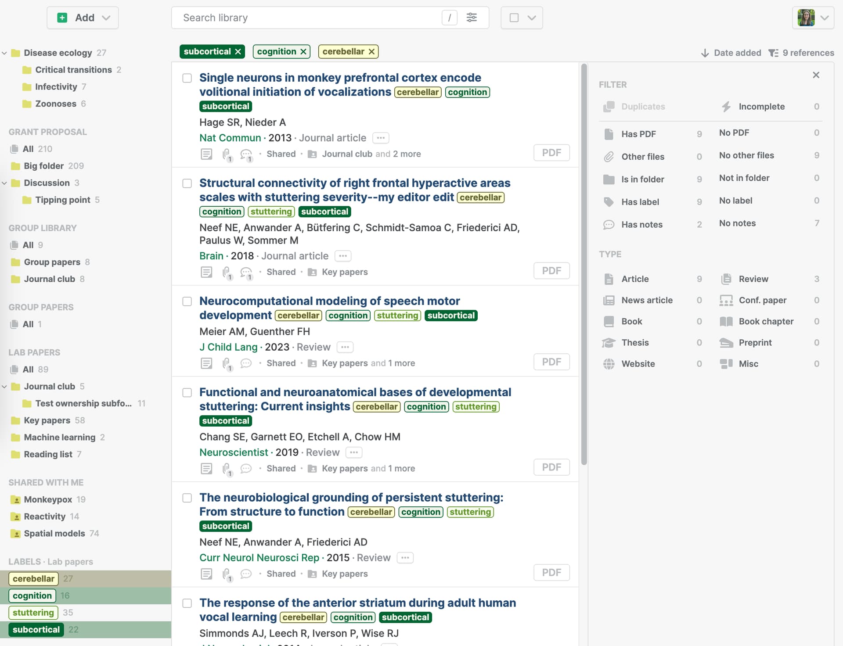Select checkbox for Single neurons in monkey paper

pos(187,78)
